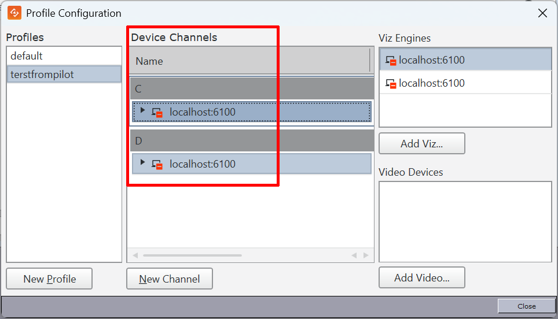
Task: Click the Add Viz... button
Action: 421,144
